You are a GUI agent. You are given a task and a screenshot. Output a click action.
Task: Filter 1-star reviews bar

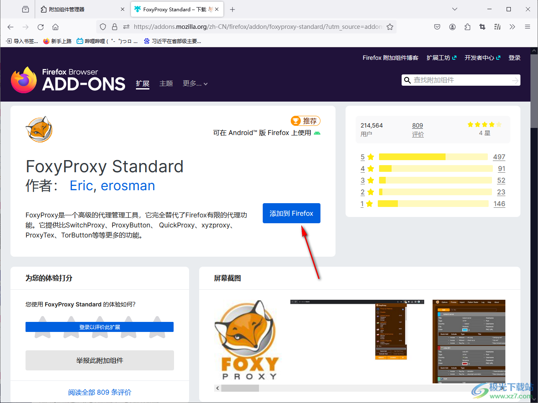[x=433, y=204]
